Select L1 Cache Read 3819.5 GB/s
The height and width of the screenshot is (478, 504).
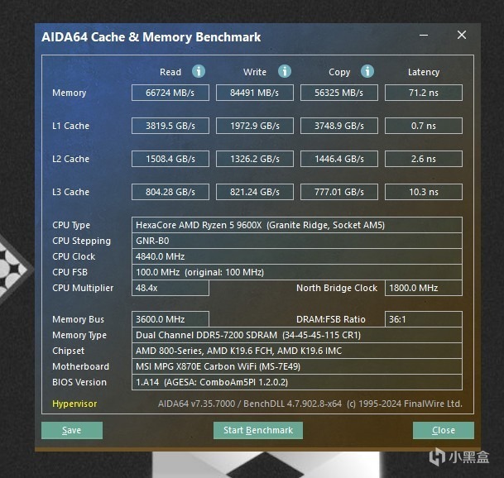(x=170, y=126)
